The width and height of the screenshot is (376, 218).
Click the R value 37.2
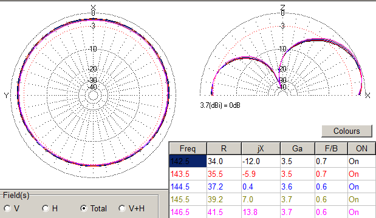(x=224, y=187)
